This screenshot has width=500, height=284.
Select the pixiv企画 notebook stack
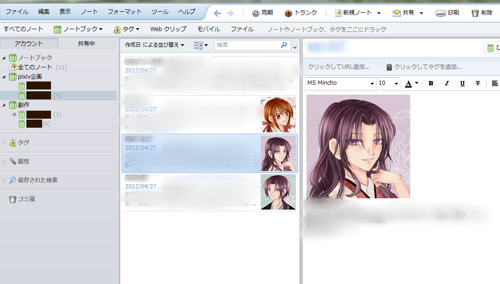[25, 77]
